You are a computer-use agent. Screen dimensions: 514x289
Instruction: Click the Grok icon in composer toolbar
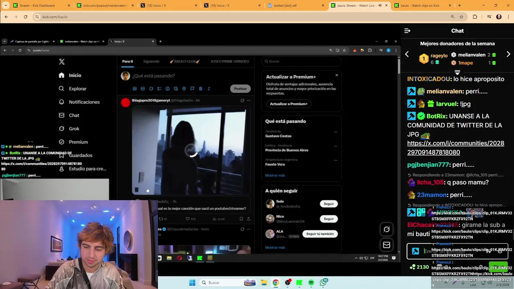(151, 89)
